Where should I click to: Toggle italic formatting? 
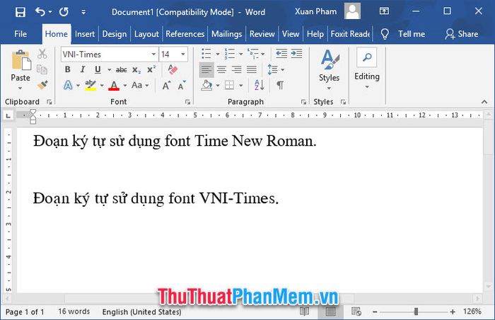click(x=83, y=69)
